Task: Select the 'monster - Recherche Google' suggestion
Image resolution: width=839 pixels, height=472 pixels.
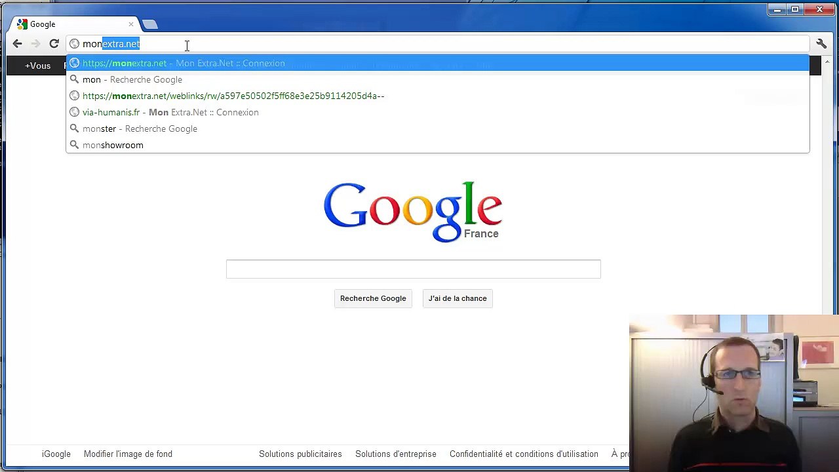Action: pyautogui.click(x=438, y=128)
